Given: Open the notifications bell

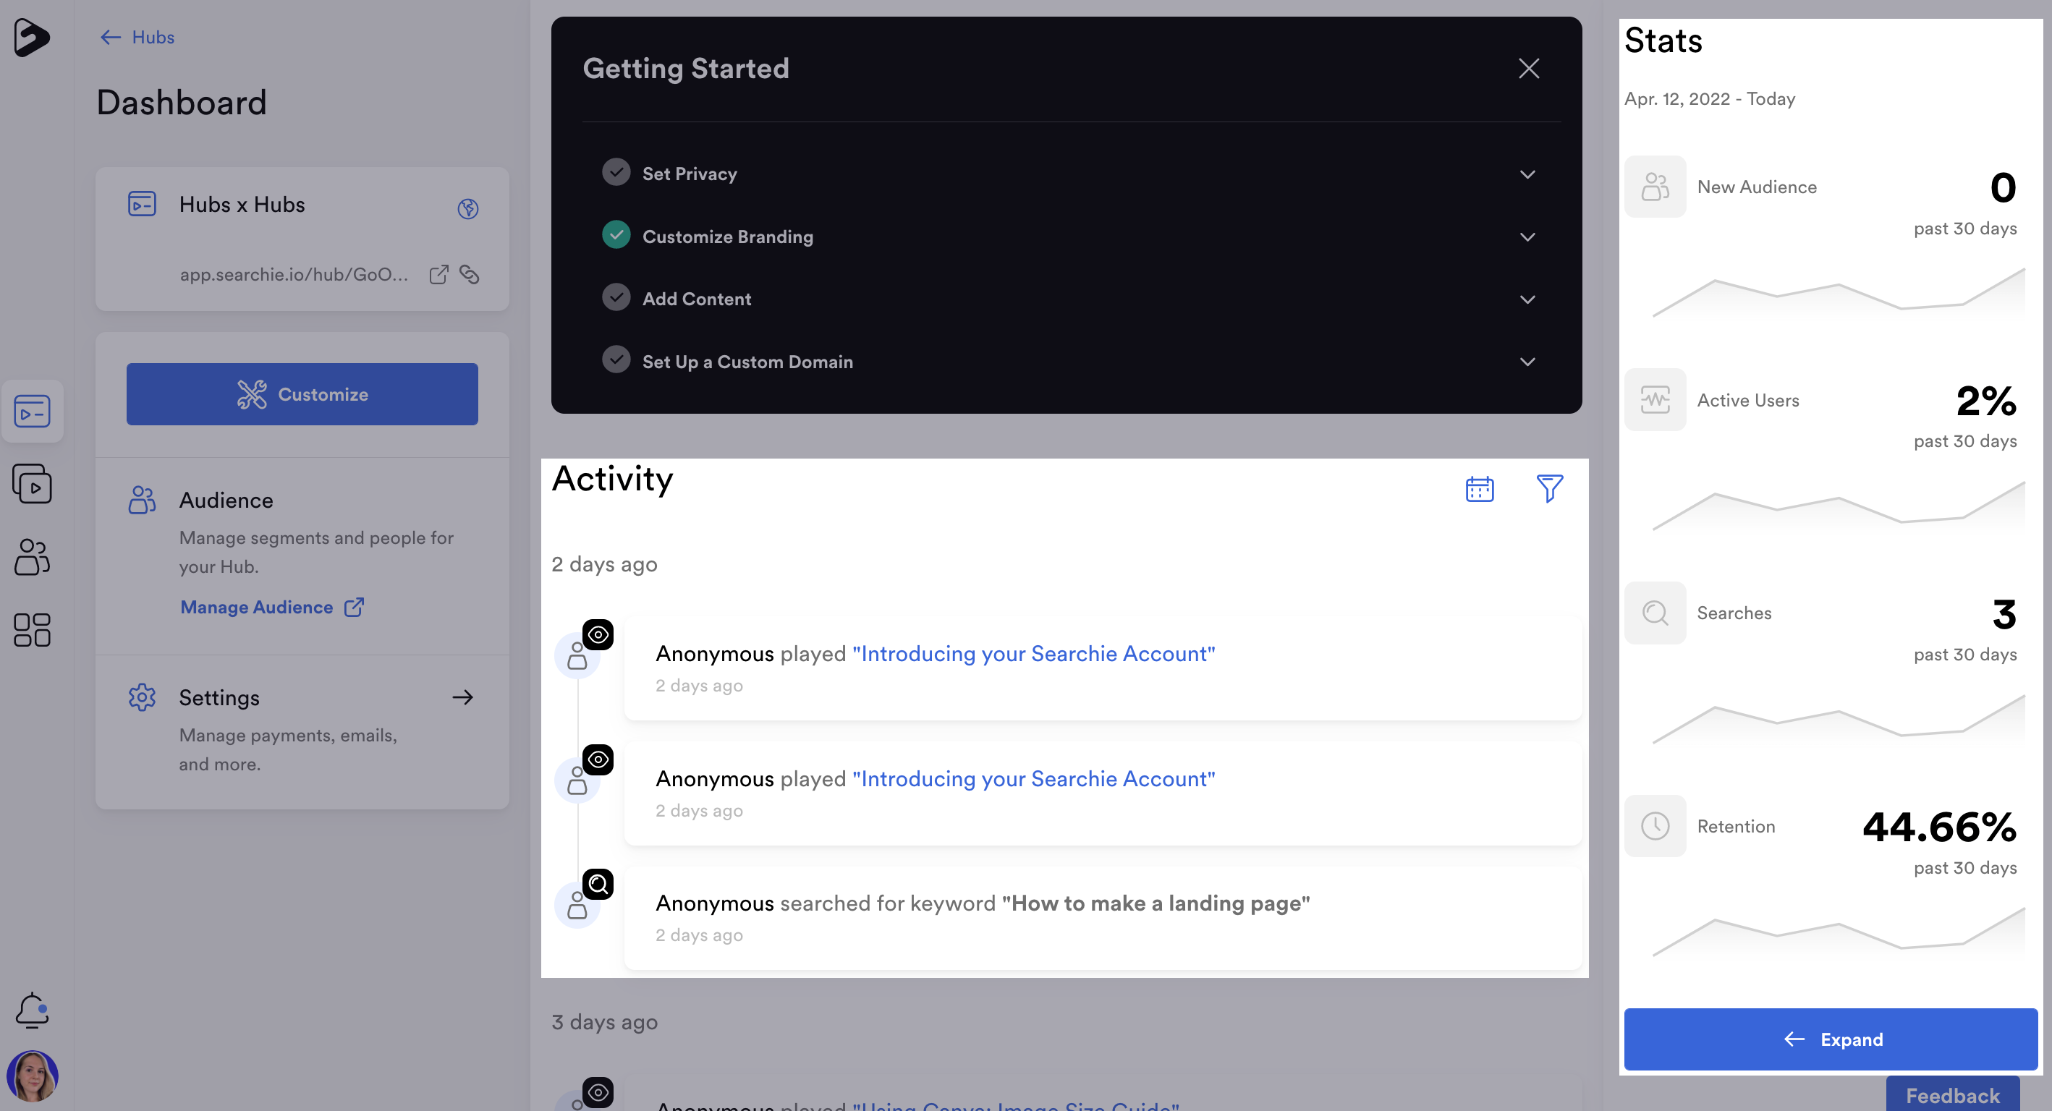Looking at the screenshot, I should tap(32, 1010).
